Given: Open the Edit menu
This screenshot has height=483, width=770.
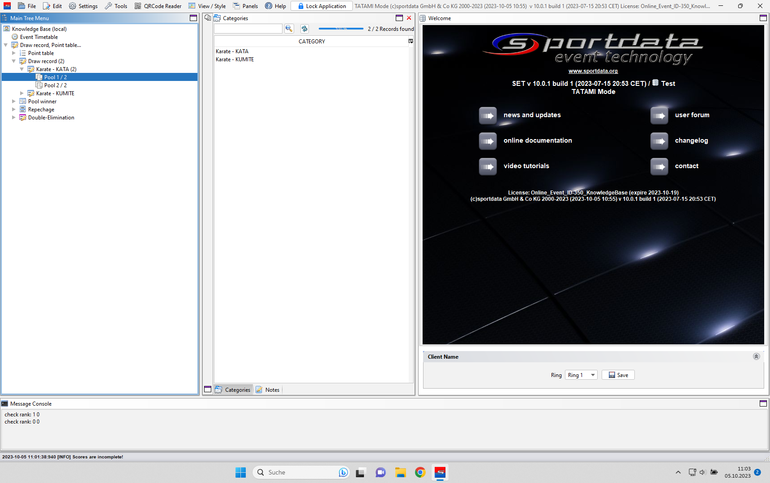Looking at the screenshot, I should (x=52, y=6).
